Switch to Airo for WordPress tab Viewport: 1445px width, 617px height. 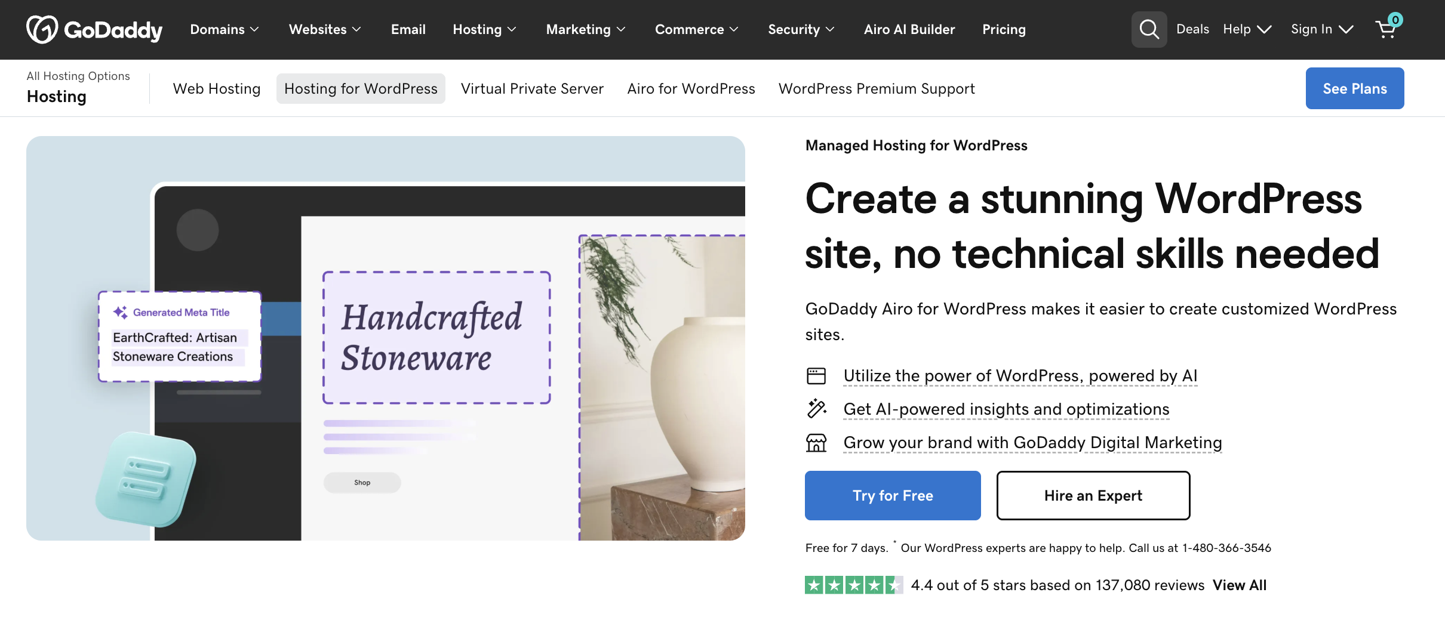pyautogui.click(x=691, y=88)
